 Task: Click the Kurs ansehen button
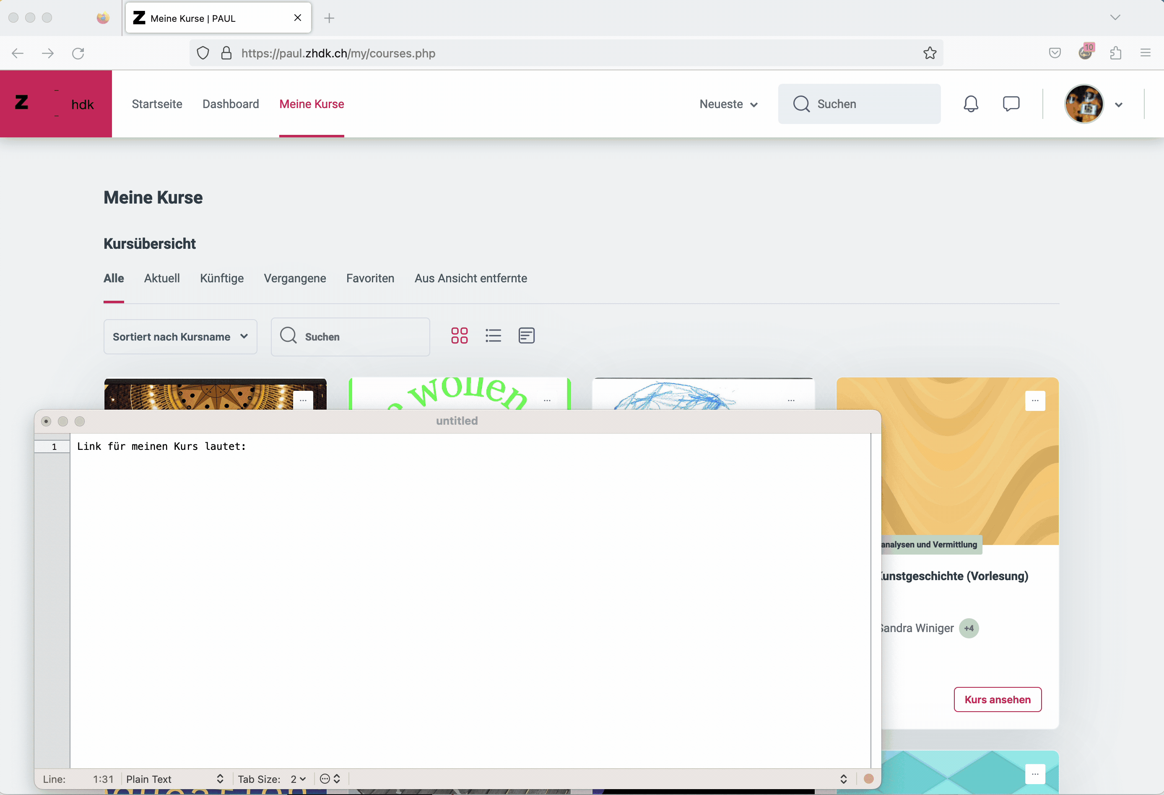click(997, 699)
